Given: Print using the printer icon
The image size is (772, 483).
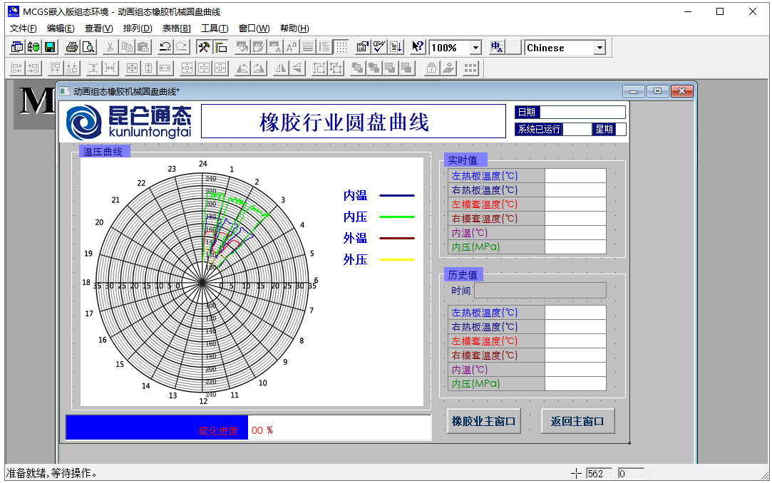Looking at the screenshot, I should [71, 47].
